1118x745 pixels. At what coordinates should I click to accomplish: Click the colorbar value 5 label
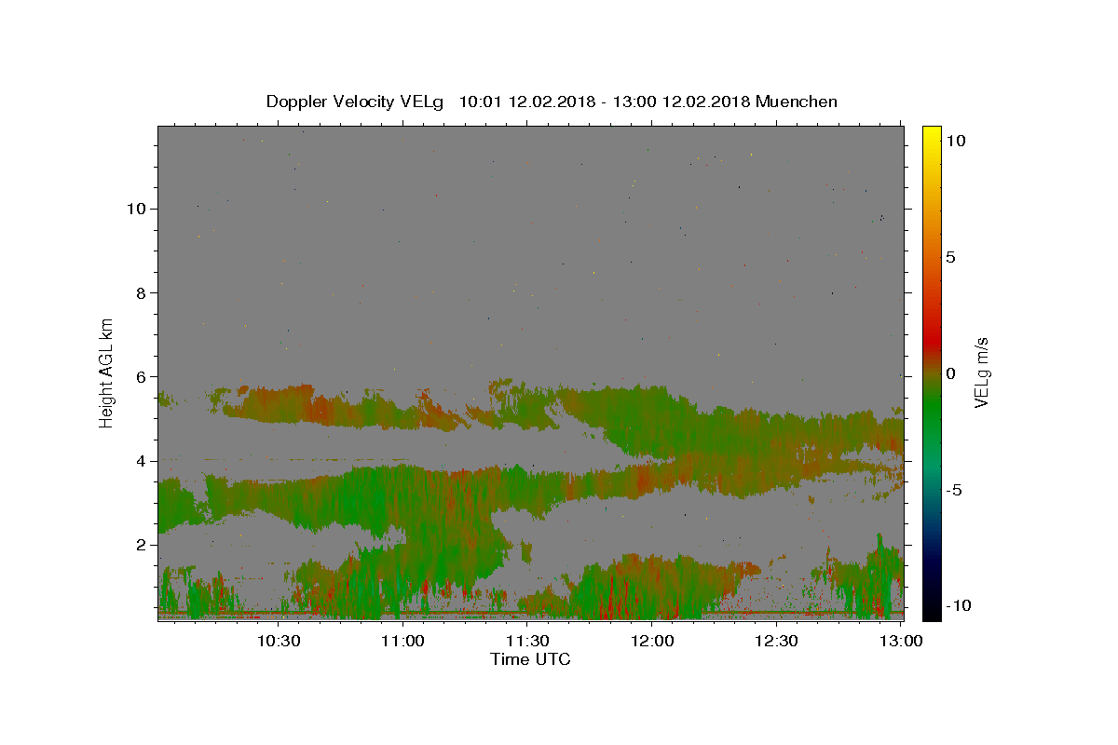(950, 257)
